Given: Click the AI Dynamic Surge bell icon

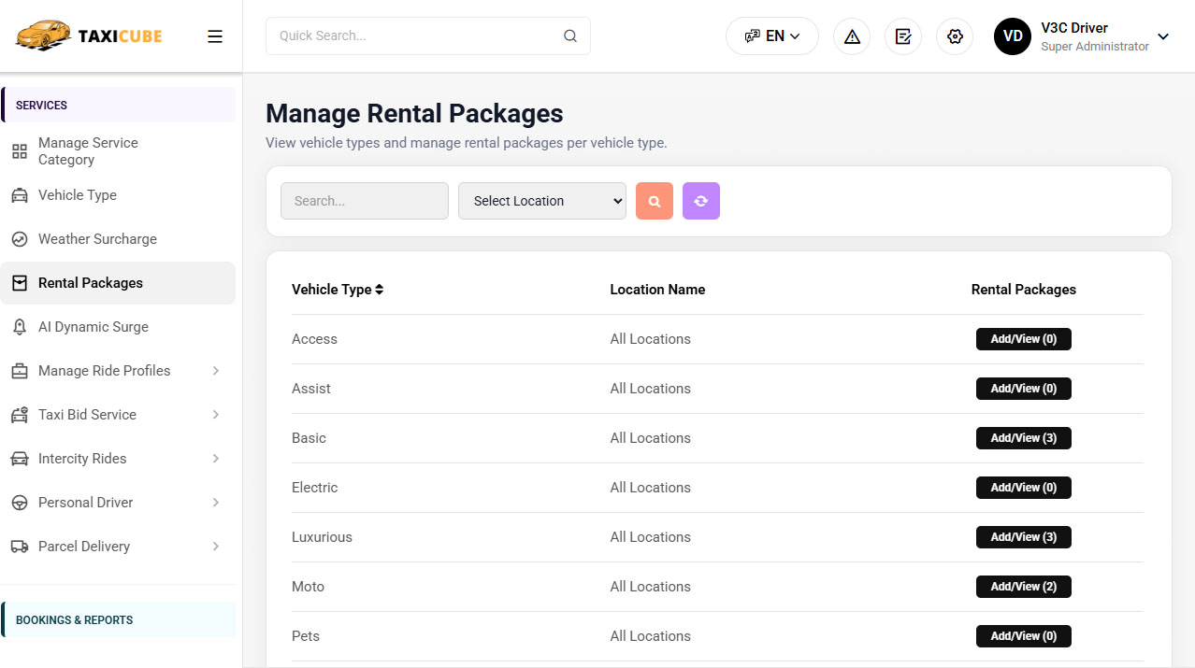Looking at the screenshot, I should (20, 327).
